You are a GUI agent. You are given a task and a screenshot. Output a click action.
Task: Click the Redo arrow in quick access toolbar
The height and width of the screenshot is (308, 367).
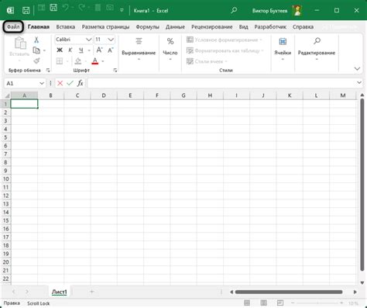click(x=81, y=8)
